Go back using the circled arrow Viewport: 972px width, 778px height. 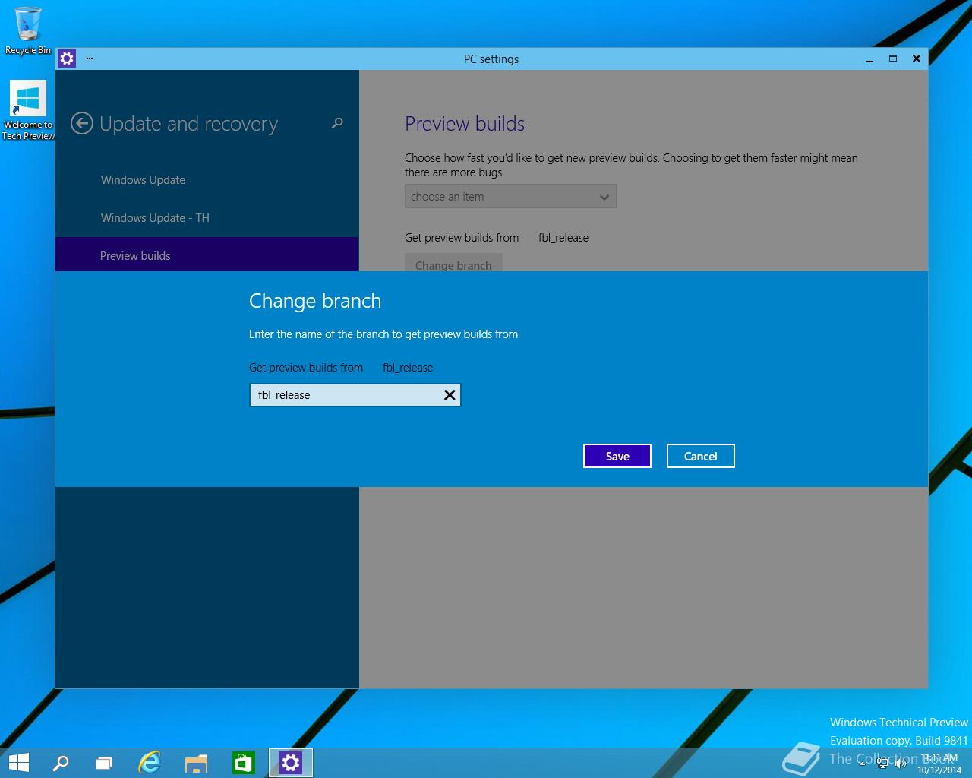coord(82,123)
